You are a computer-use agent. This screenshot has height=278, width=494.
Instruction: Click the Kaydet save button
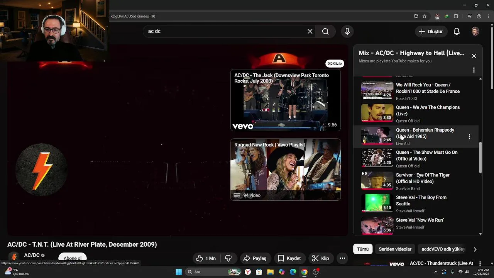point(289,258)
